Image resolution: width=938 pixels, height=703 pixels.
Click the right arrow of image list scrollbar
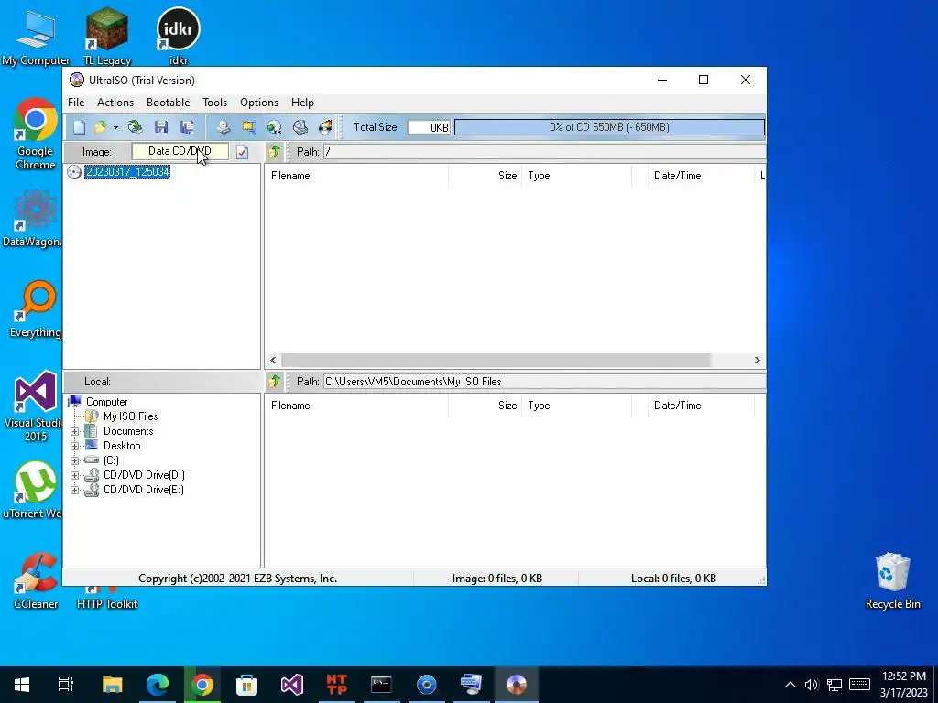[x=758, y=360]
